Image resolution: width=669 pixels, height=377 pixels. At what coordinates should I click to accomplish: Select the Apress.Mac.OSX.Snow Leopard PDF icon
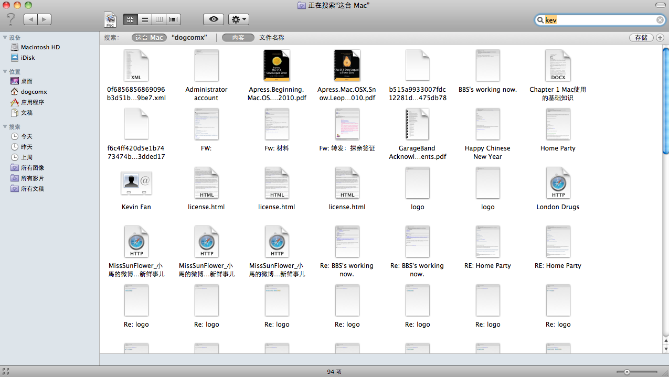click(347, 65)
